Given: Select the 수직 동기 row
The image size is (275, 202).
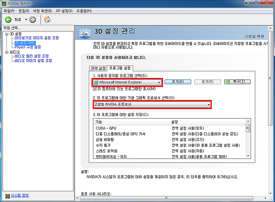Looking at the screenshot, I should [x=170, y=145].
